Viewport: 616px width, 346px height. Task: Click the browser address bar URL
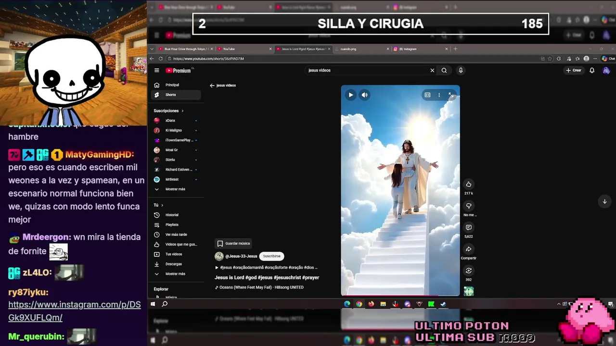(x=208, y=59)
